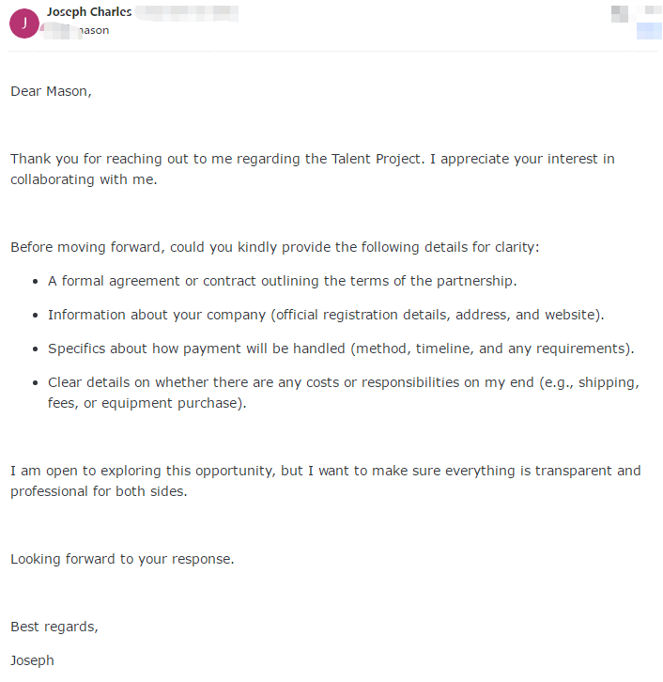Click the blurred sender email address

186,13
